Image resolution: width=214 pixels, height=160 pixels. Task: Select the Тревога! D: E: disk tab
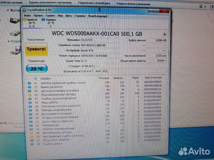click(32, 23)
